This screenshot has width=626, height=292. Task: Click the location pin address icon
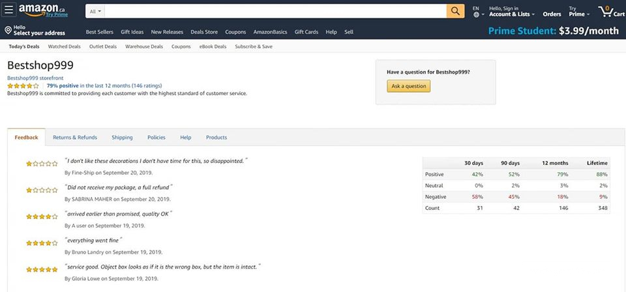tap(7, 30)
